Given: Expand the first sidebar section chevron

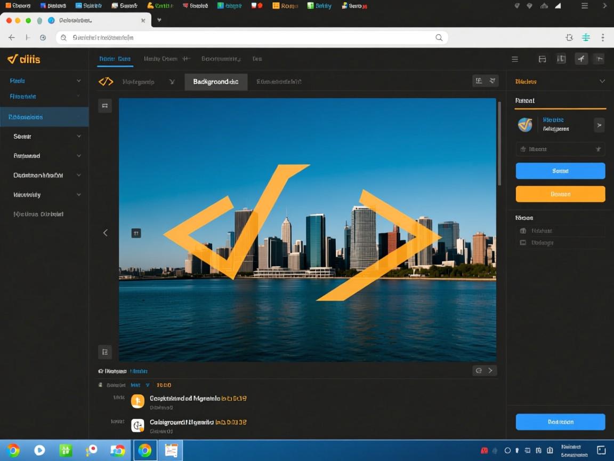Looking at the screenshot, I should click(79, 81).
